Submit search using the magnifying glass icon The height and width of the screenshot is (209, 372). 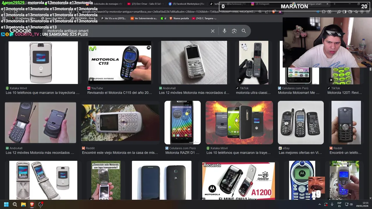tap(244, 31)
